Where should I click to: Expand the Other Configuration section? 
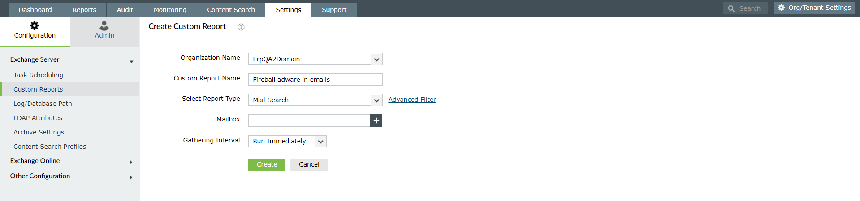coord(131,177)
